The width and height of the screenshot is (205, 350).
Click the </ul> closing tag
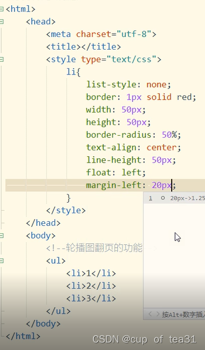pos(58,311)
